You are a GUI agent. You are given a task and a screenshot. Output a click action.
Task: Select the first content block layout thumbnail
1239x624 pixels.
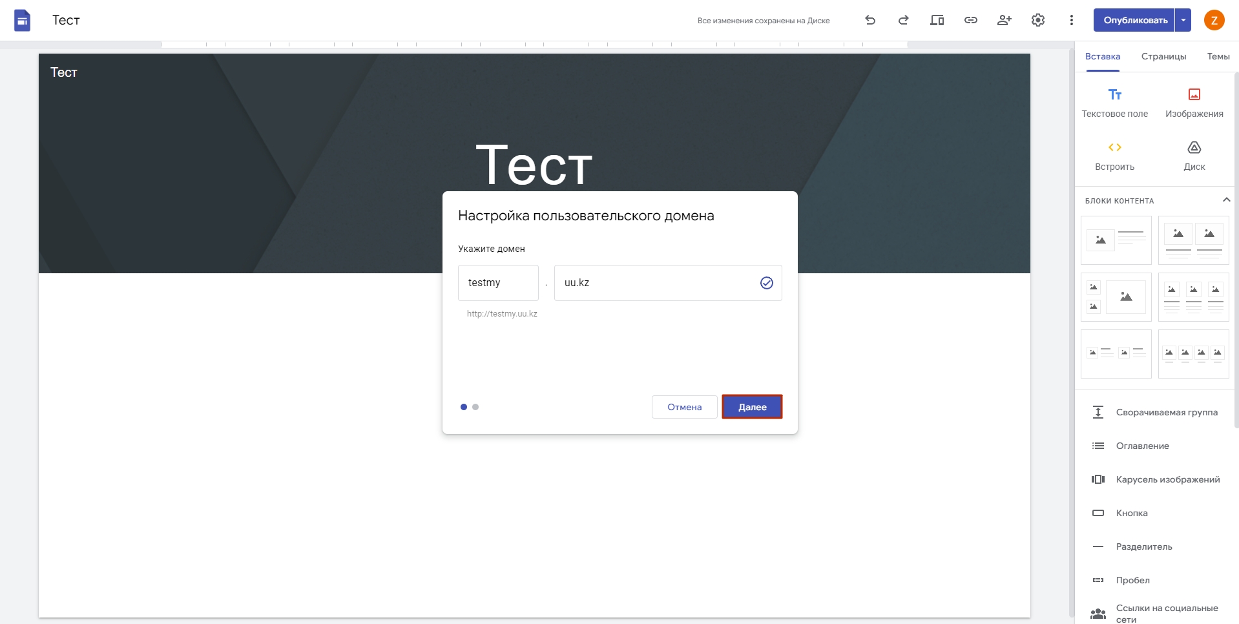pyautogui.click(x=1116, y=240)
